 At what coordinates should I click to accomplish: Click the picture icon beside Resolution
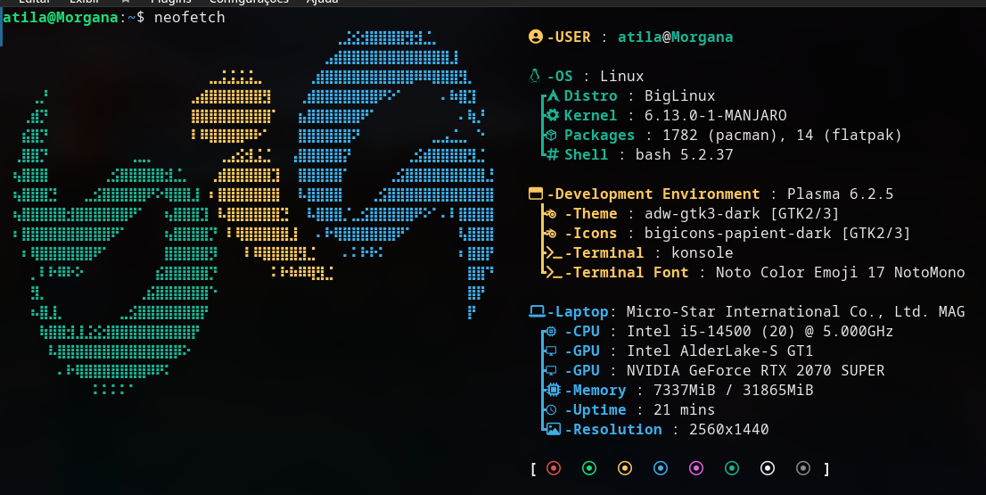tap(553, 429)
